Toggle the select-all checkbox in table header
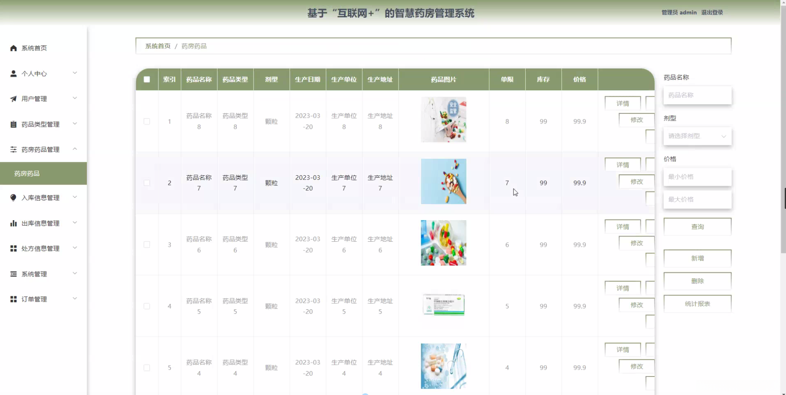Screen dimensions: 786x395 [x=147, y=79]
